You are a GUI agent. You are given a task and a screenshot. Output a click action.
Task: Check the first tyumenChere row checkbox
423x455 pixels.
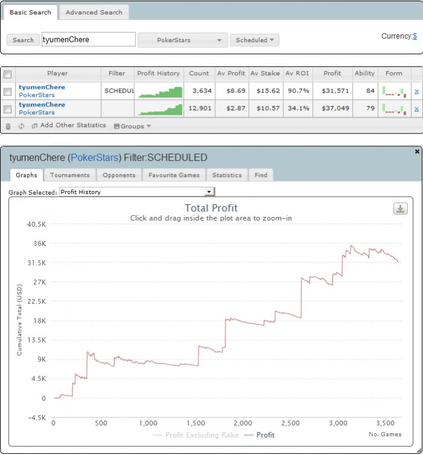click(x=7, y=92)
